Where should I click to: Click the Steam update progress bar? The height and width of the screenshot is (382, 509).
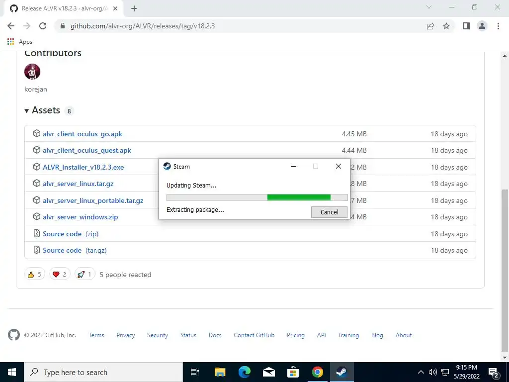257,197
